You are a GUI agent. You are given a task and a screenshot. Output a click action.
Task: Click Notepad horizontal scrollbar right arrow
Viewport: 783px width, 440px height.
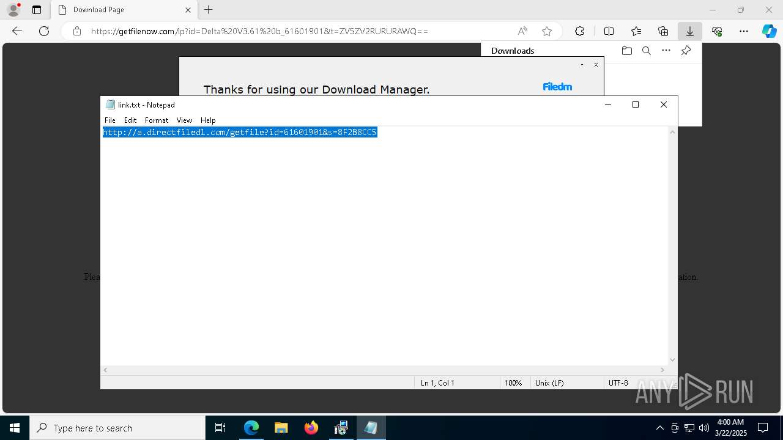click(662, 370)
